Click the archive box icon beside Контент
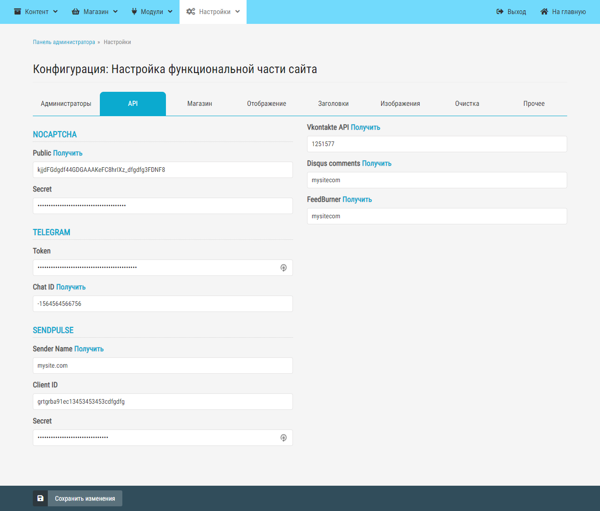Screen dimensions: 600x511 [x=18, y=12]
